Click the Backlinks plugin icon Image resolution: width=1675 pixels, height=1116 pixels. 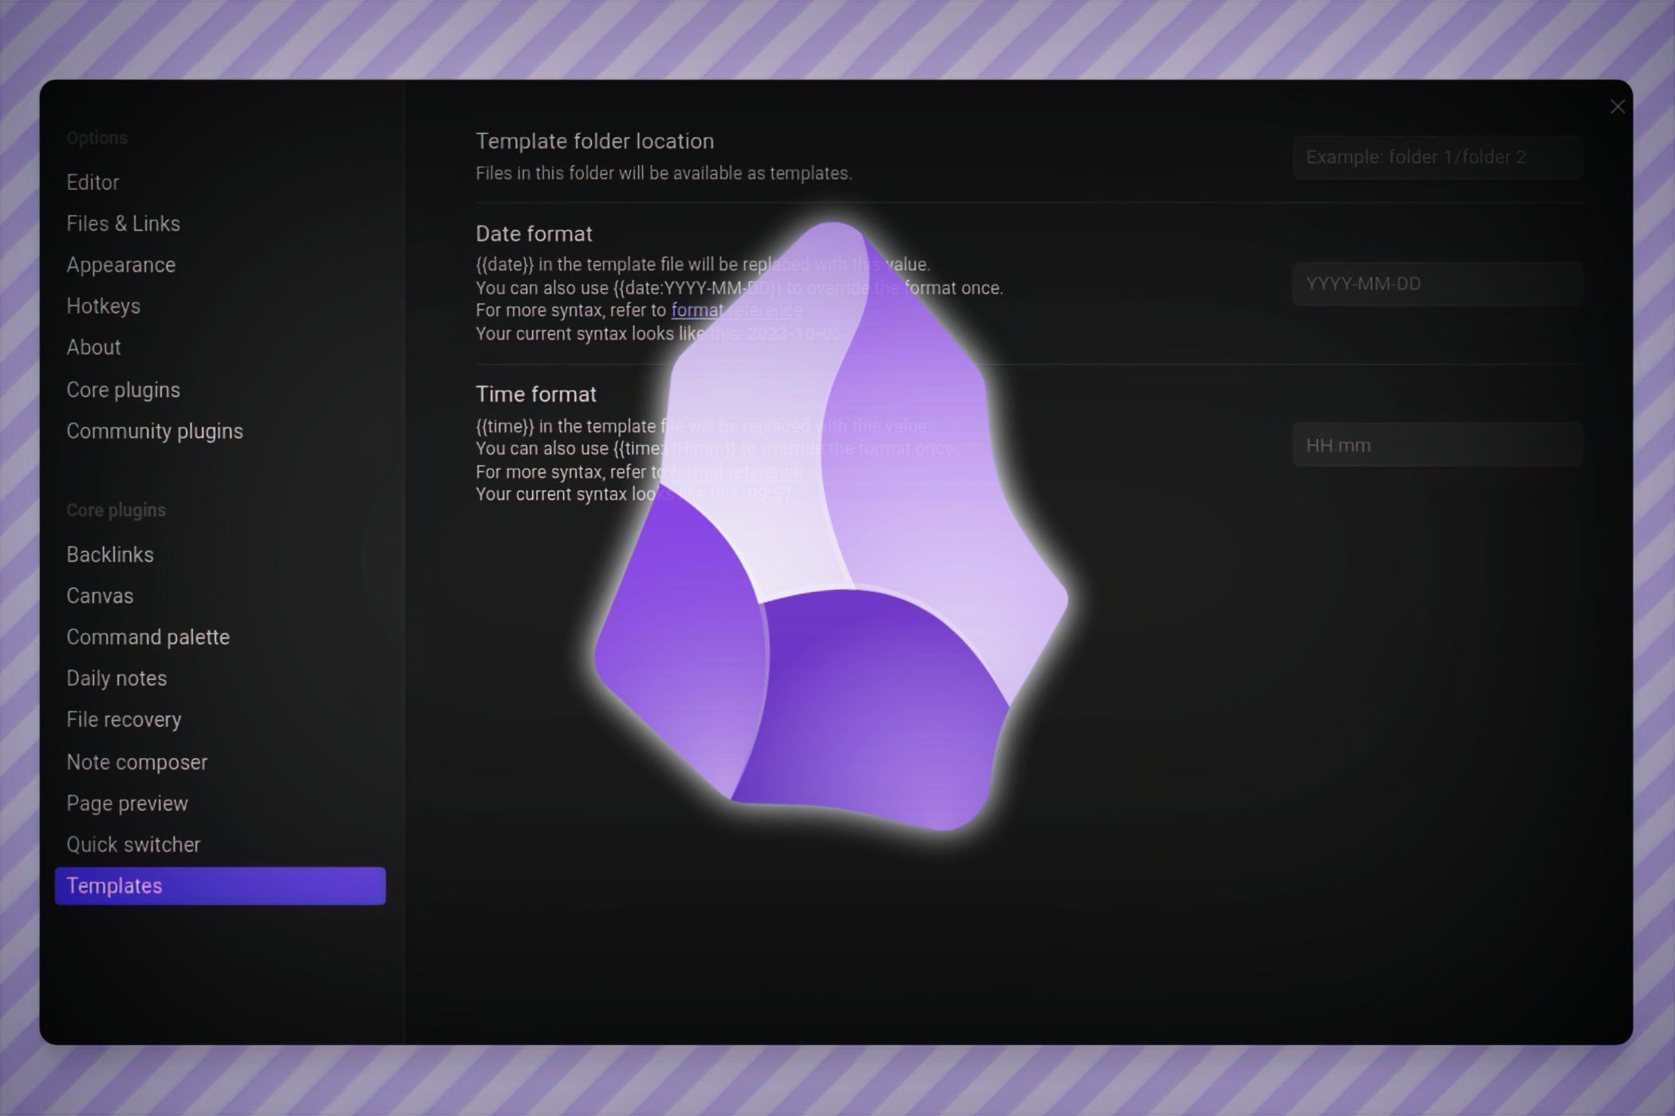point(110,553)
